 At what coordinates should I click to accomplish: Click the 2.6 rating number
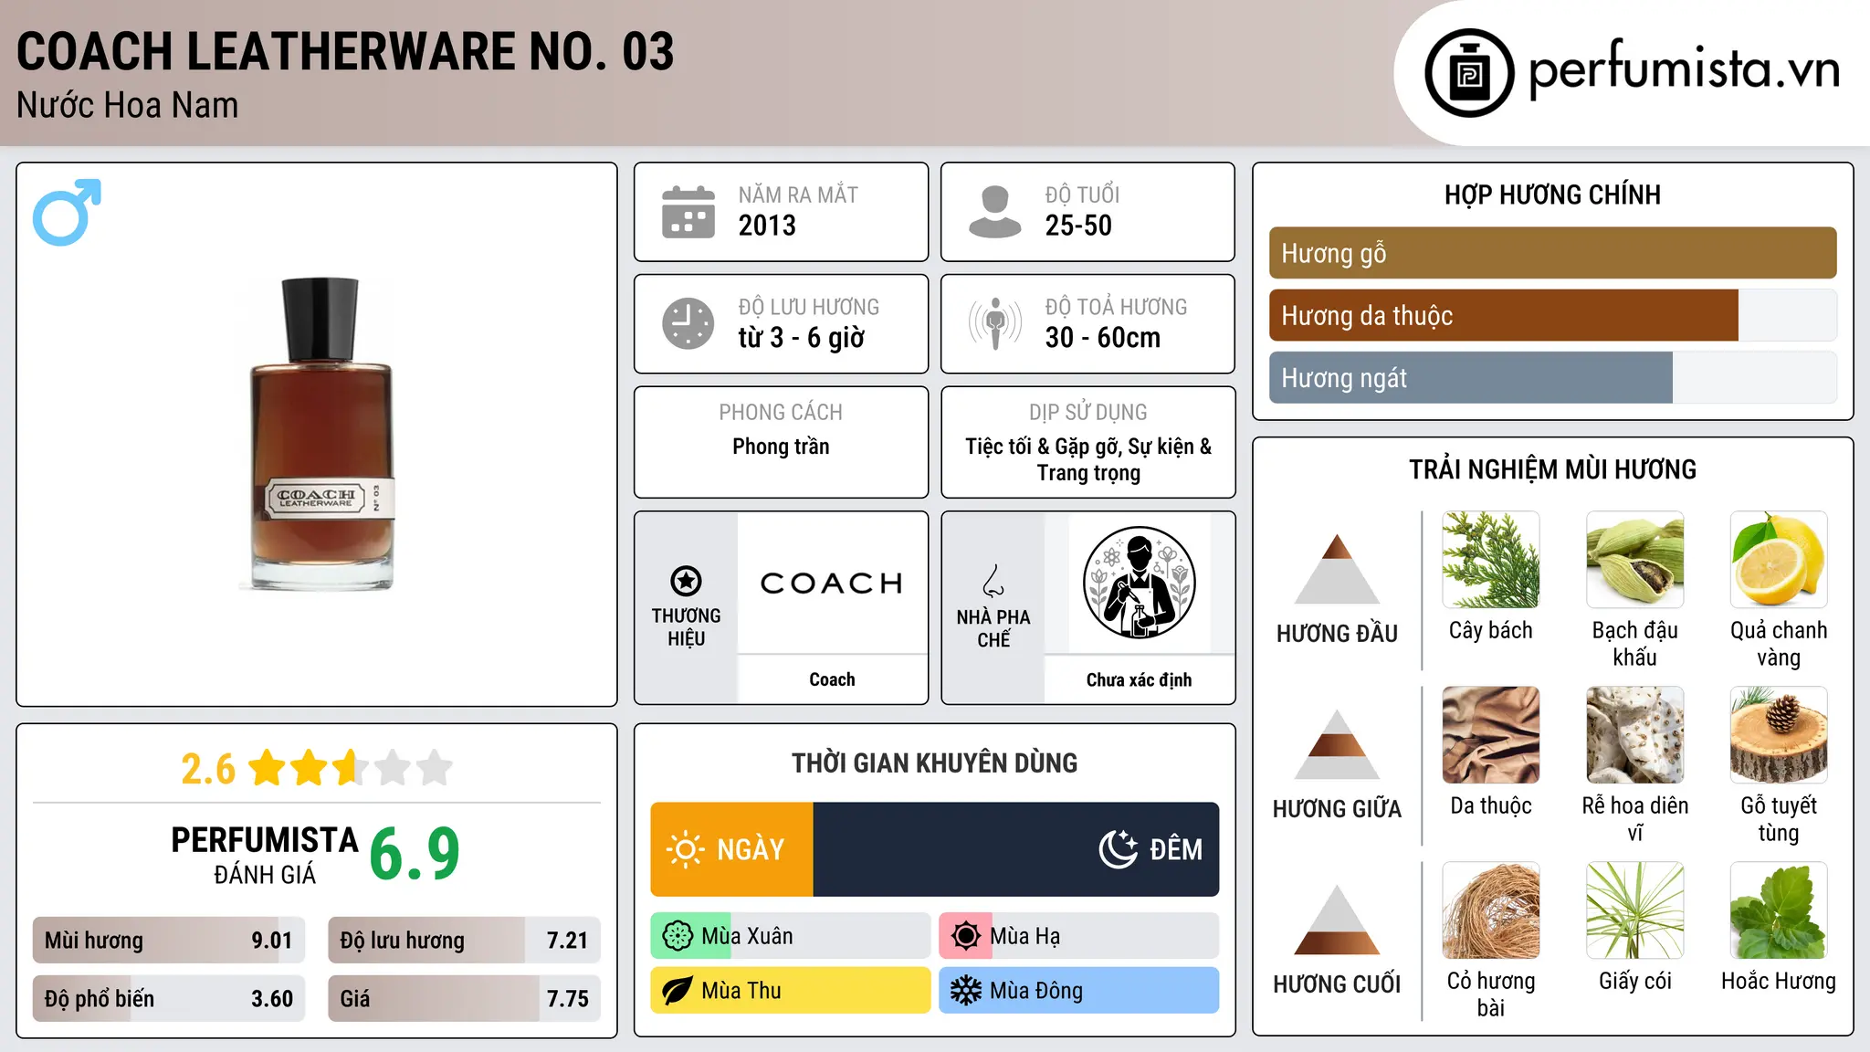pyautogui.click(x=208, y=769)
